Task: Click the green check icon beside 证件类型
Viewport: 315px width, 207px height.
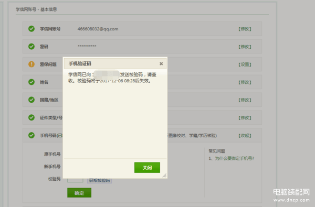Action: click(31, 117)
